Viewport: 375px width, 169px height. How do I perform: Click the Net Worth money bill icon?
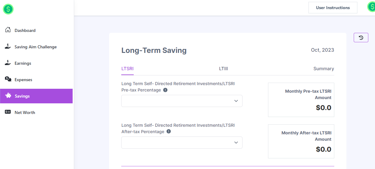tap(8, 112)
